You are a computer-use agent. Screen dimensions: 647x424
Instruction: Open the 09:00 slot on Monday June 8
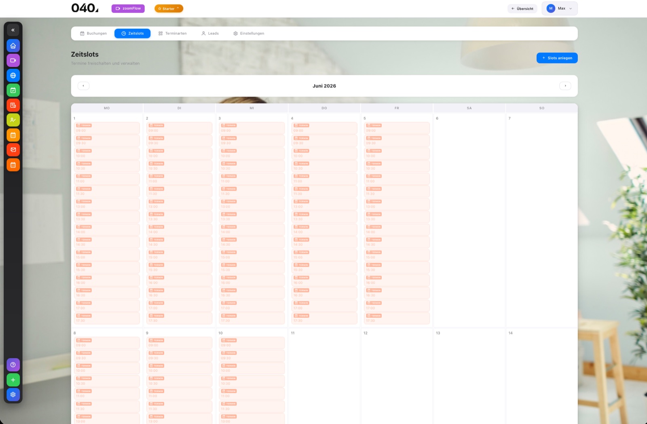pyautogui.click(x=107, y=343)
